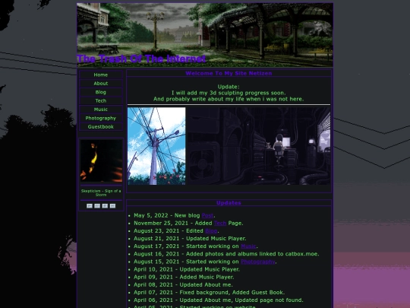
Task: Go to the About page
Action: coord(101,84)
